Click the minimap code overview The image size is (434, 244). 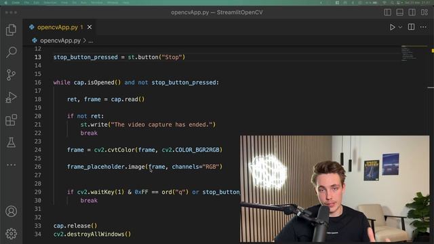(414, 53)
